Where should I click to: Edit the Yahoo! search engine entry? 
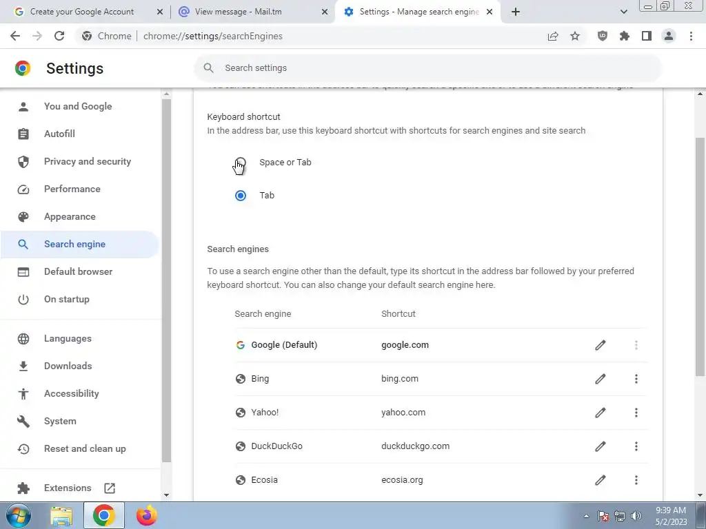click(601, 413)
